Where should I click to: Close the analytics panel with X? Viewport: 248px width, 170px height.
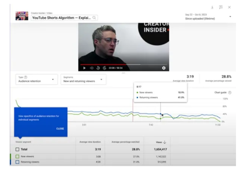coord(229,7)
